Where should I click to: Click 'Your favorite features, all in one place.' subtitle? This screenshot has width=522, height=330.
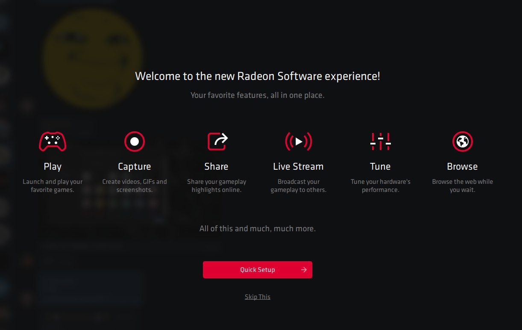[258, 95]
